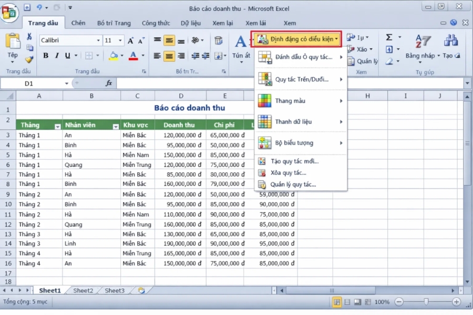The image size is (473, 315).
Task: Click the binoculars find icon
Action: [450, 40]
